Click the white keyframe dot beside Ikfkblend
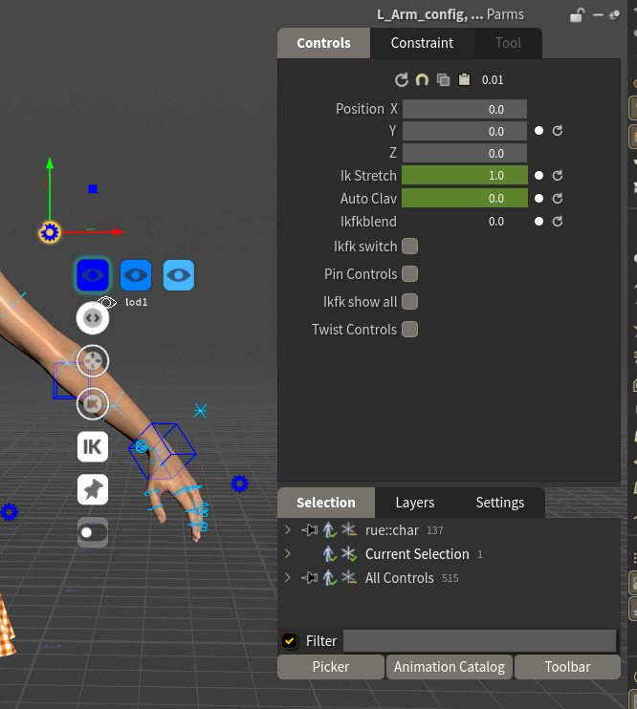The image size is (637, 709). (x=538, y=221)
